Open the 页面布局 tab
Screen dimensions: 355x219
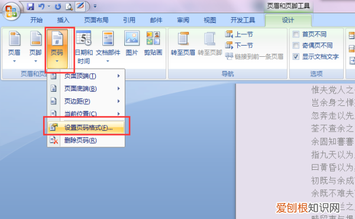point(96,20)
